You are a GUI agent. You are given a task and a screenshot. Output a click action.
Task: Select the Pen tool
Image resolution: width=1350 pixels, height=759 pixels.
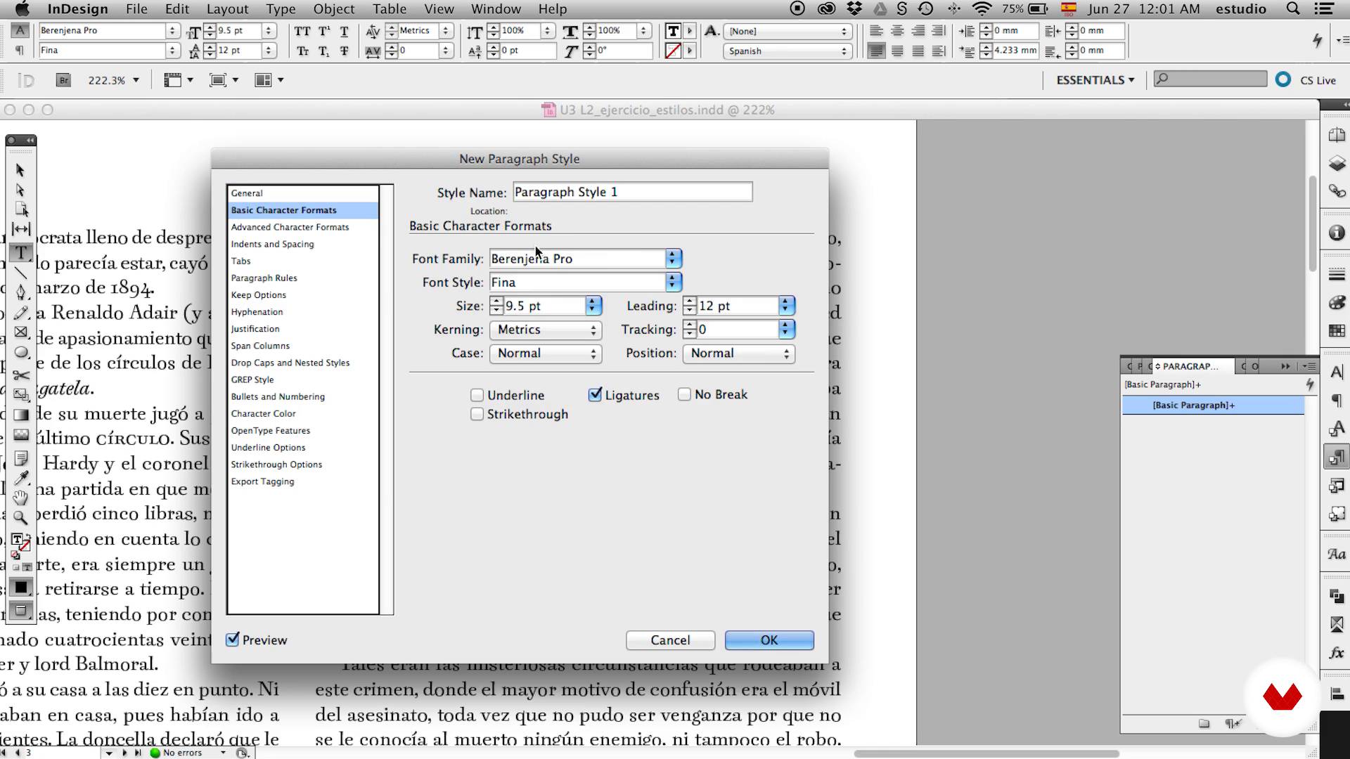coord(21,292)
